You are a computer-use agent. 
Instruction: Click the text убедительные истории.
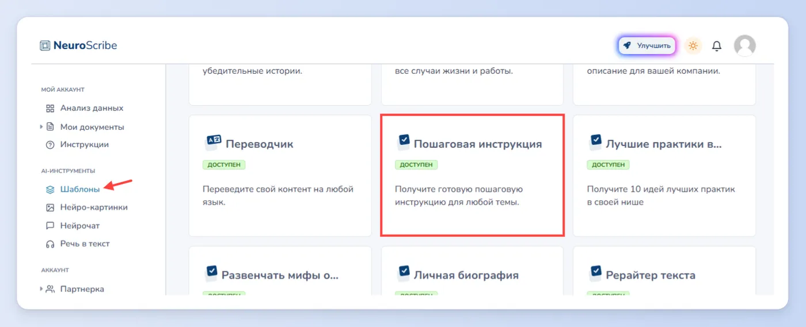click(253, 71)
